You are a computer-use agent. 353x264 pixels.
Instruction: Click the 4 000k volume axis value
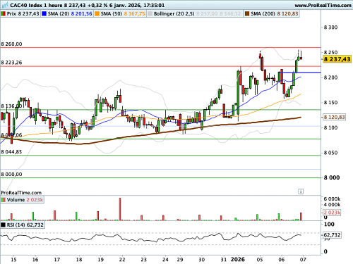click(x=332, y=205)
